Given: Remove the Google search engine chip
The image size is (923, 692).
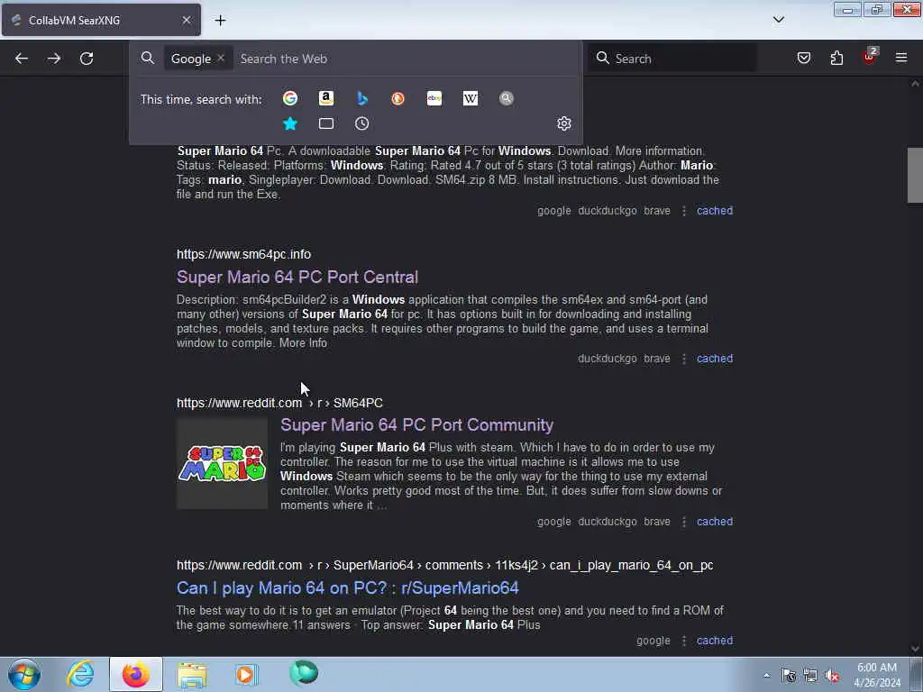Looking at the screenshot, I should [221, 59].
